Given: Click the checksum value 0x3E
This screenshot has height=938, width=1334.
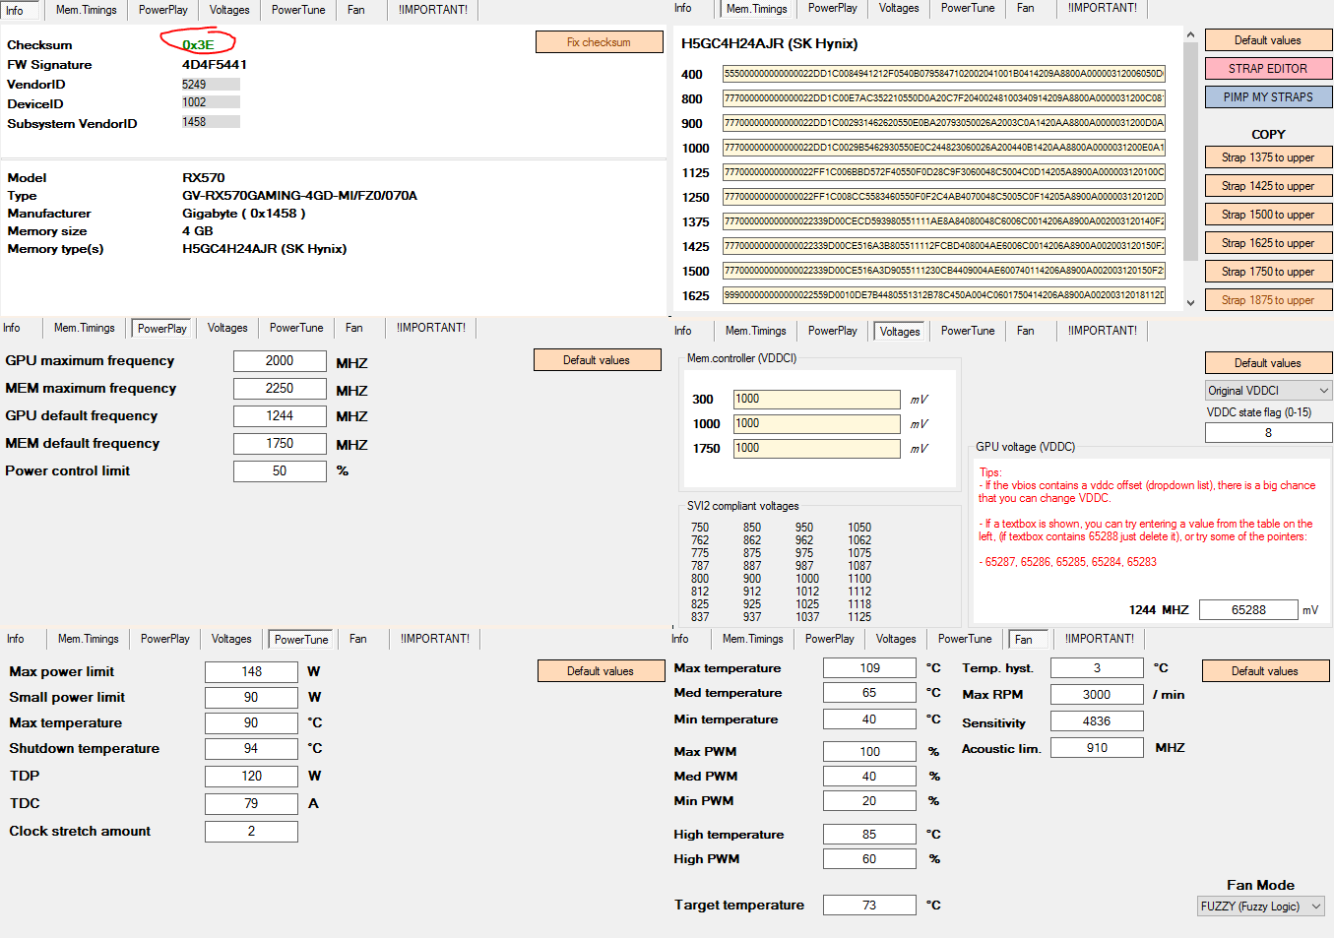Looking at the screenshot, I should point(198,45).
